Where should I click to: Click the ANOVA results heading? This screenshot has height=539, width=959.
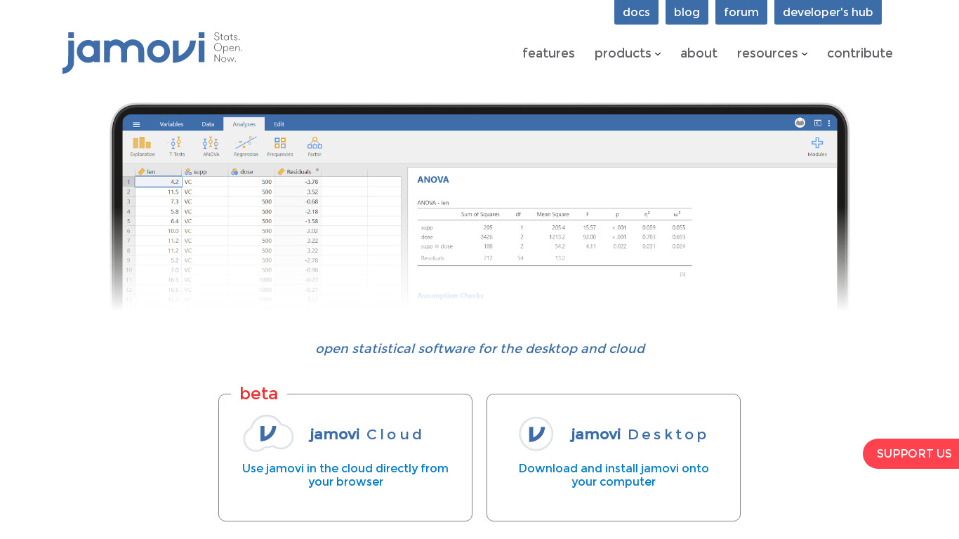click(433, 180)
